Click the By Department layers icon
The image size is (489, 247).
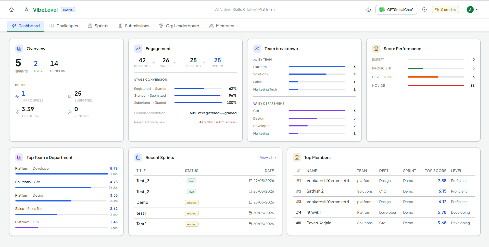pos(255,103)
